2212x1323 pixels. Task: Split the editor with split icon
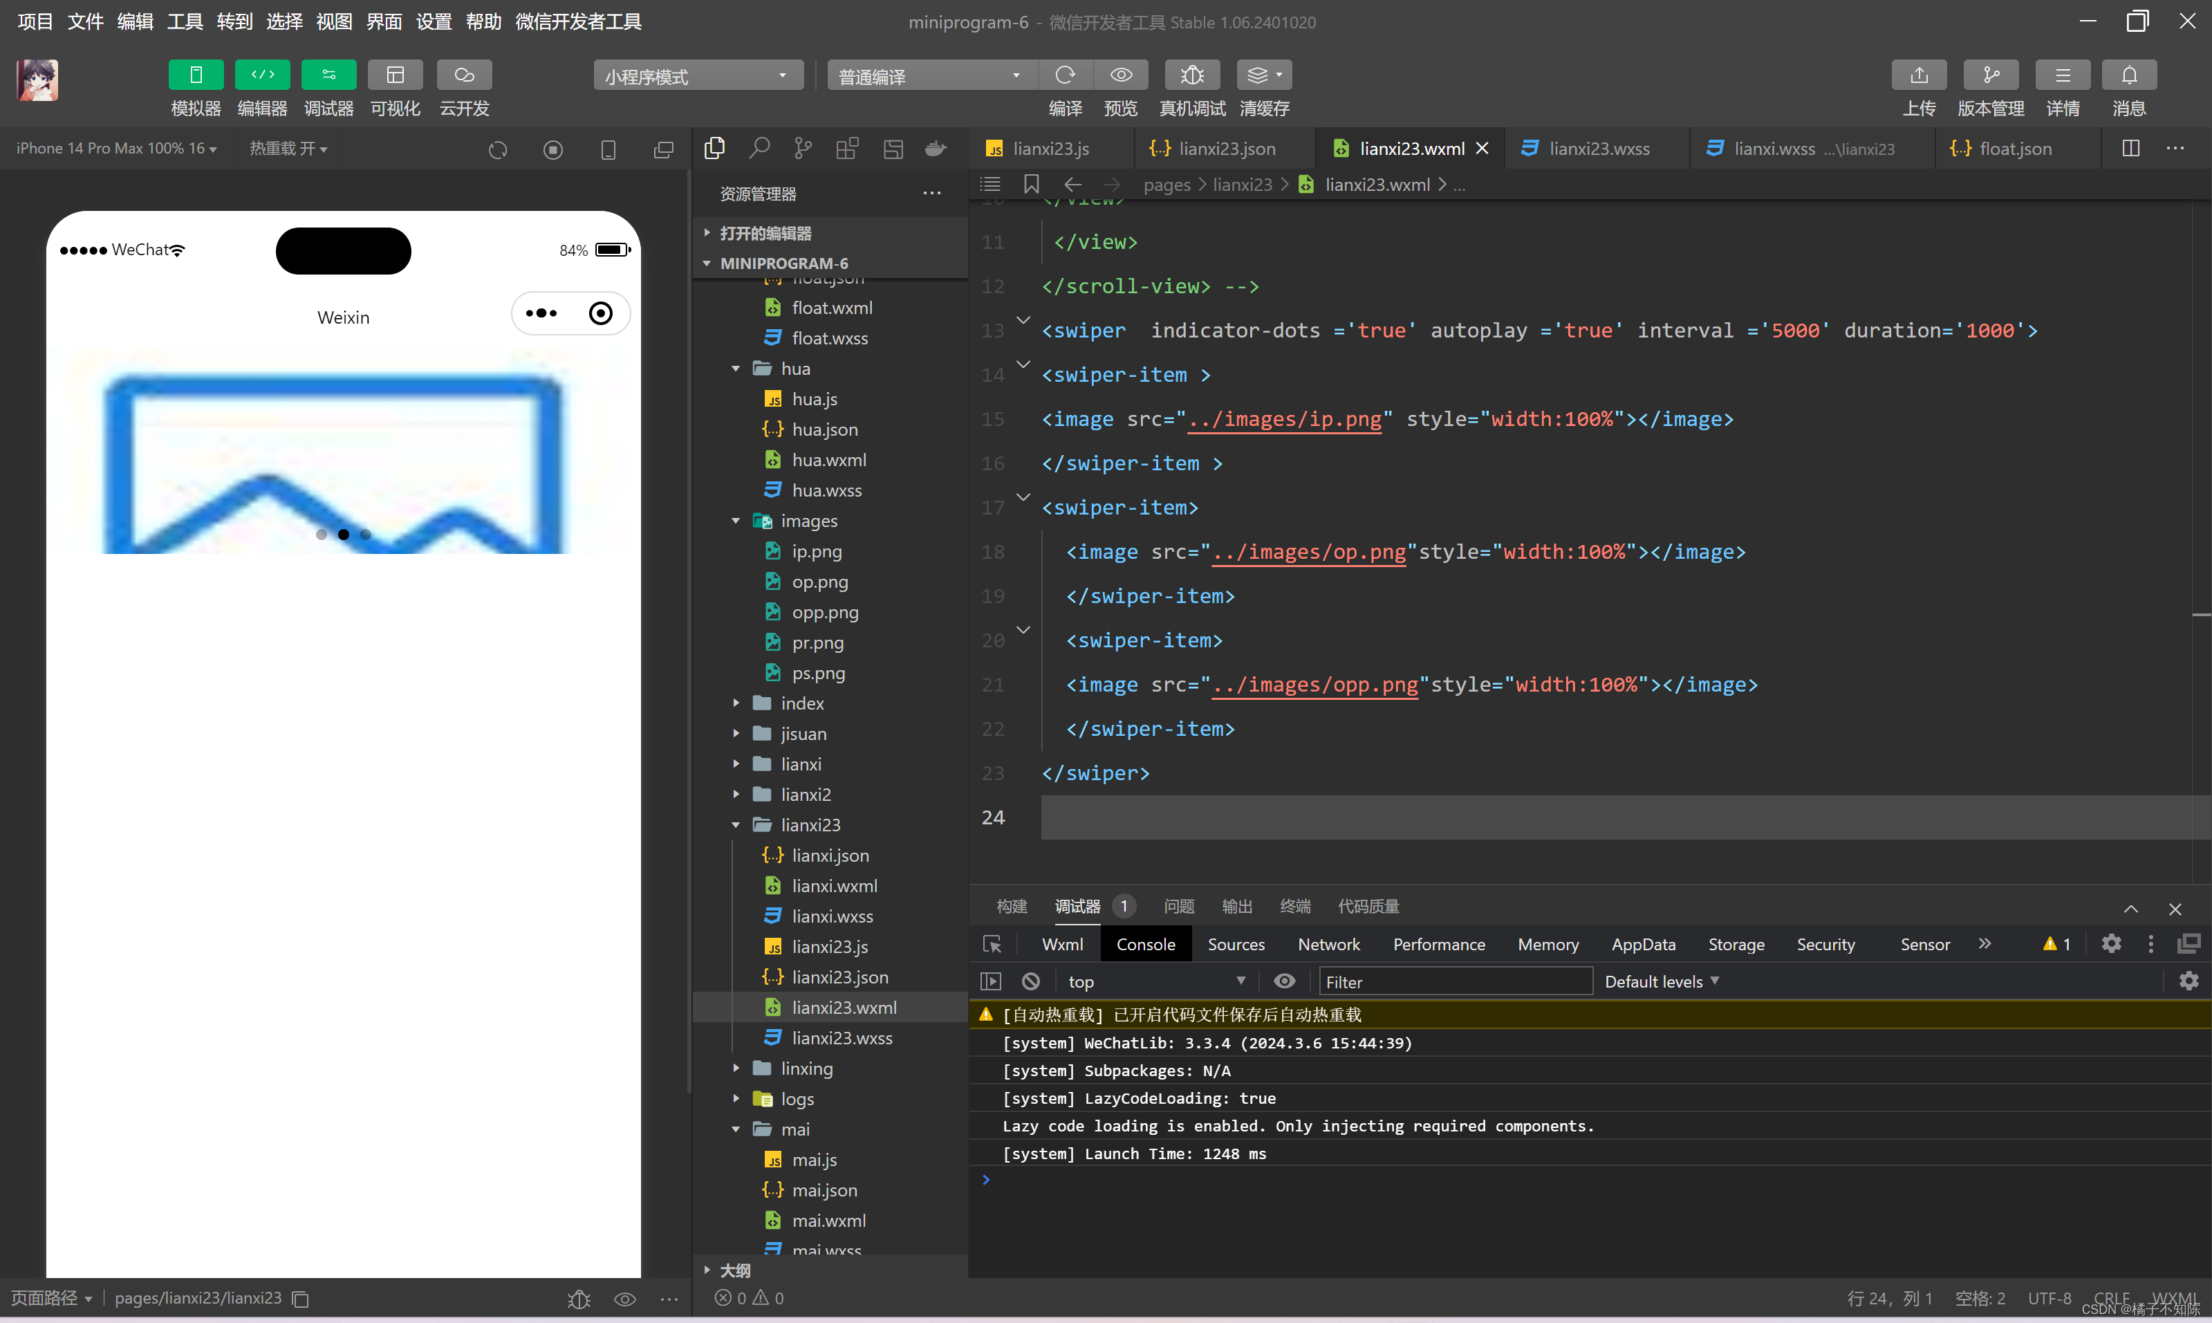pos(2131,148)
